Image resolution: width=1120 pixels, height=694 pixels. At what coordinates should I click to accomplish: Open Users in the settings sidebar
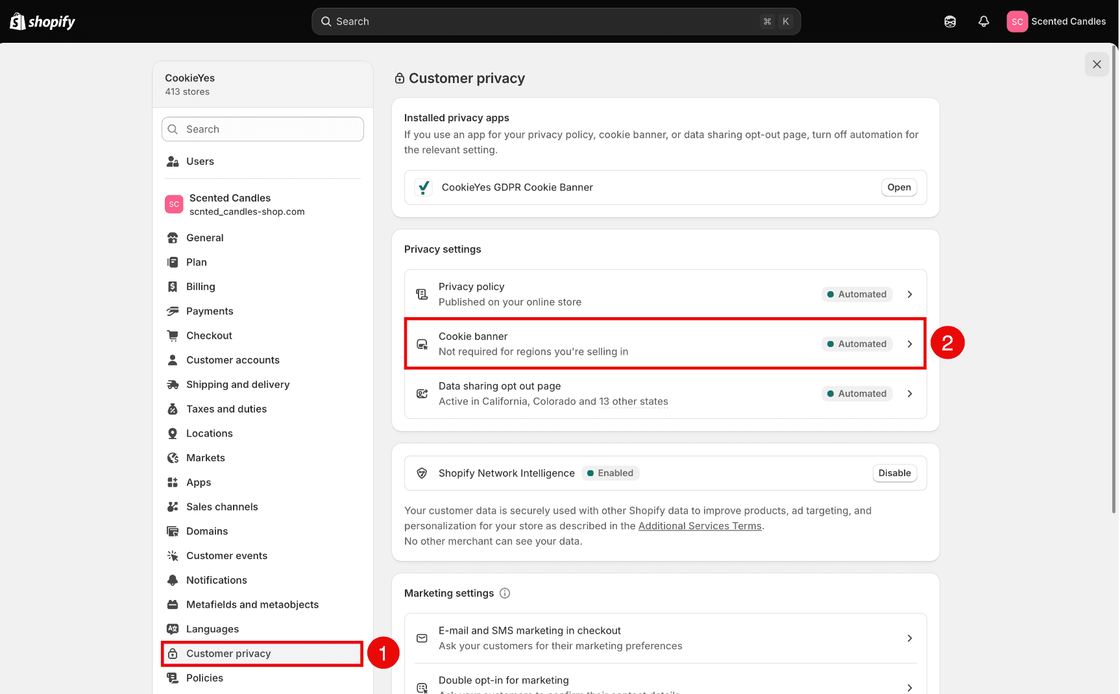pos(262,162)
